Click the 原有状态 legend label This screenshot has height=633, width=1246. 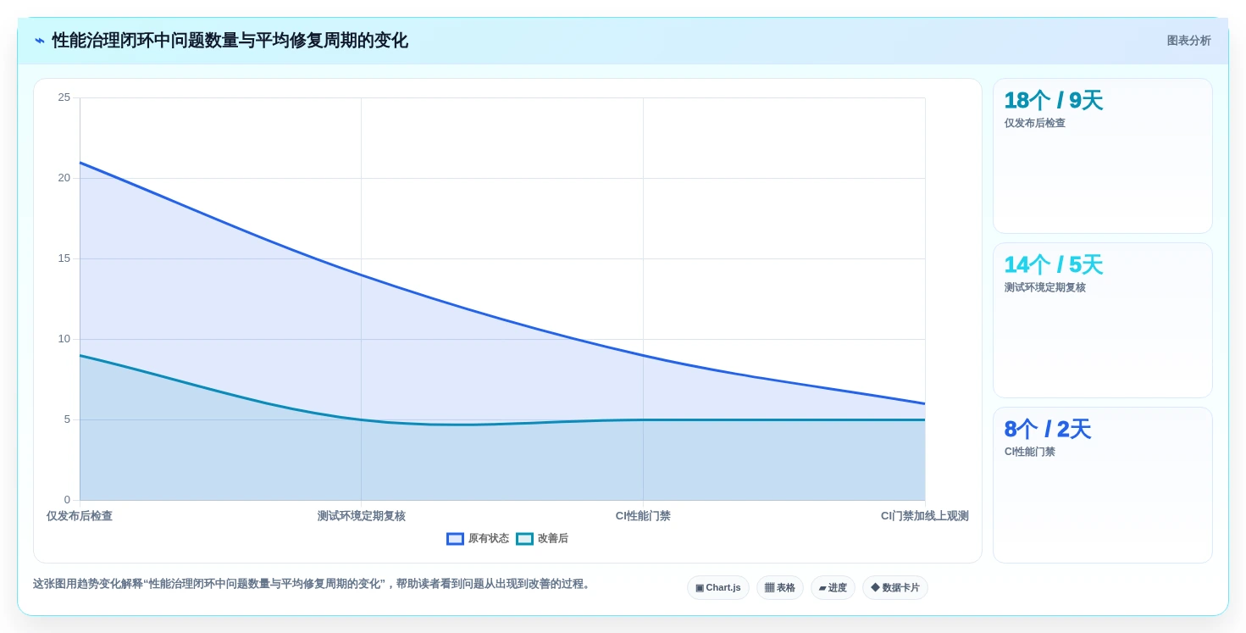coord(489,539)
